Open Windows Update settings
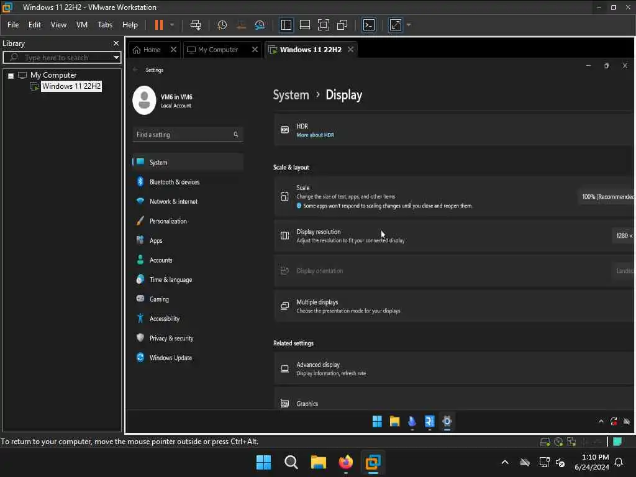 188,358
